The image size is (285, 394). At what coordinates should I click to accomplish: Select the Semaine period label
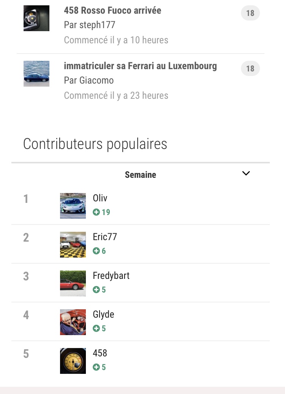point(140,175)
